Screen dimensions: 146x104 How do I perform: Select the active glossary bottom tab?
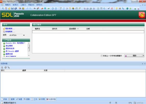(51, 99)
